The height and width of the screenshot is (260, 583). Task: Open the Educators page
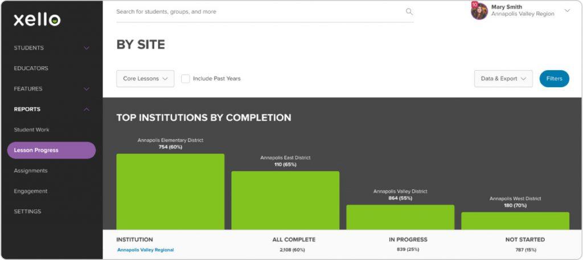(31, 68)
